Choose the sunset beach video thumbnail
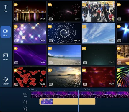Image resolution: width=129 pixels, height=112 pixels. pyautogui.click(x=64, y=77)
